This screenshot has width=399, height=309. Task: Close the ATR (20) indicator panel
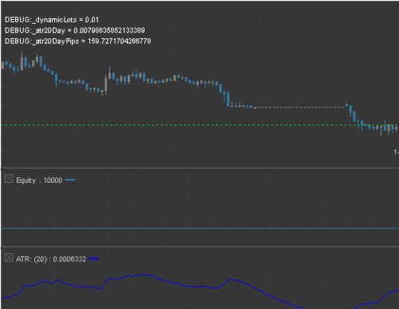[9, 258]
